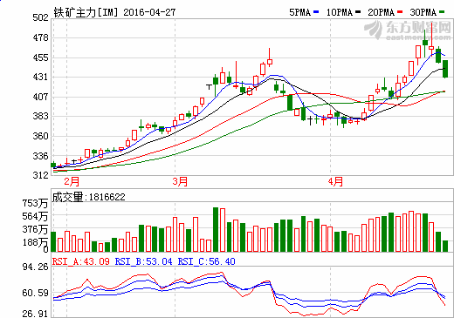Click the blue 5PMA legend swatch

coord(316,12)
